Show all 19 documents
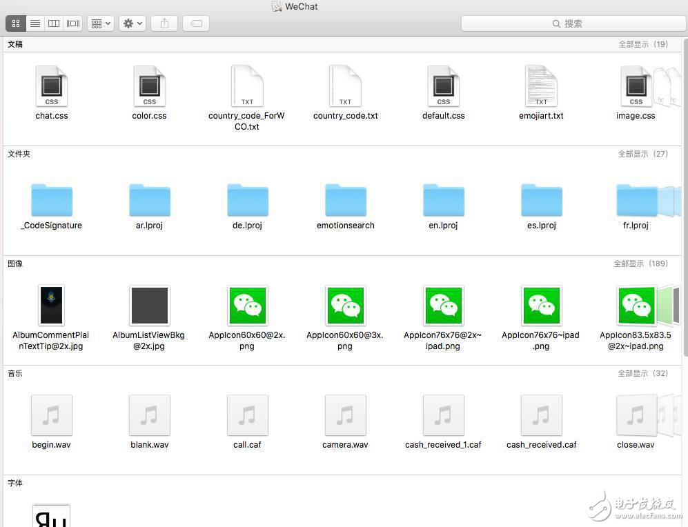 (x=642, y=44)
